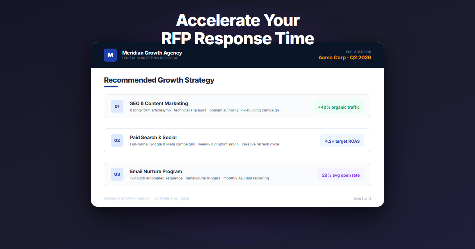Select the 'SEO & Content Marketing' title

click(159, 104)
